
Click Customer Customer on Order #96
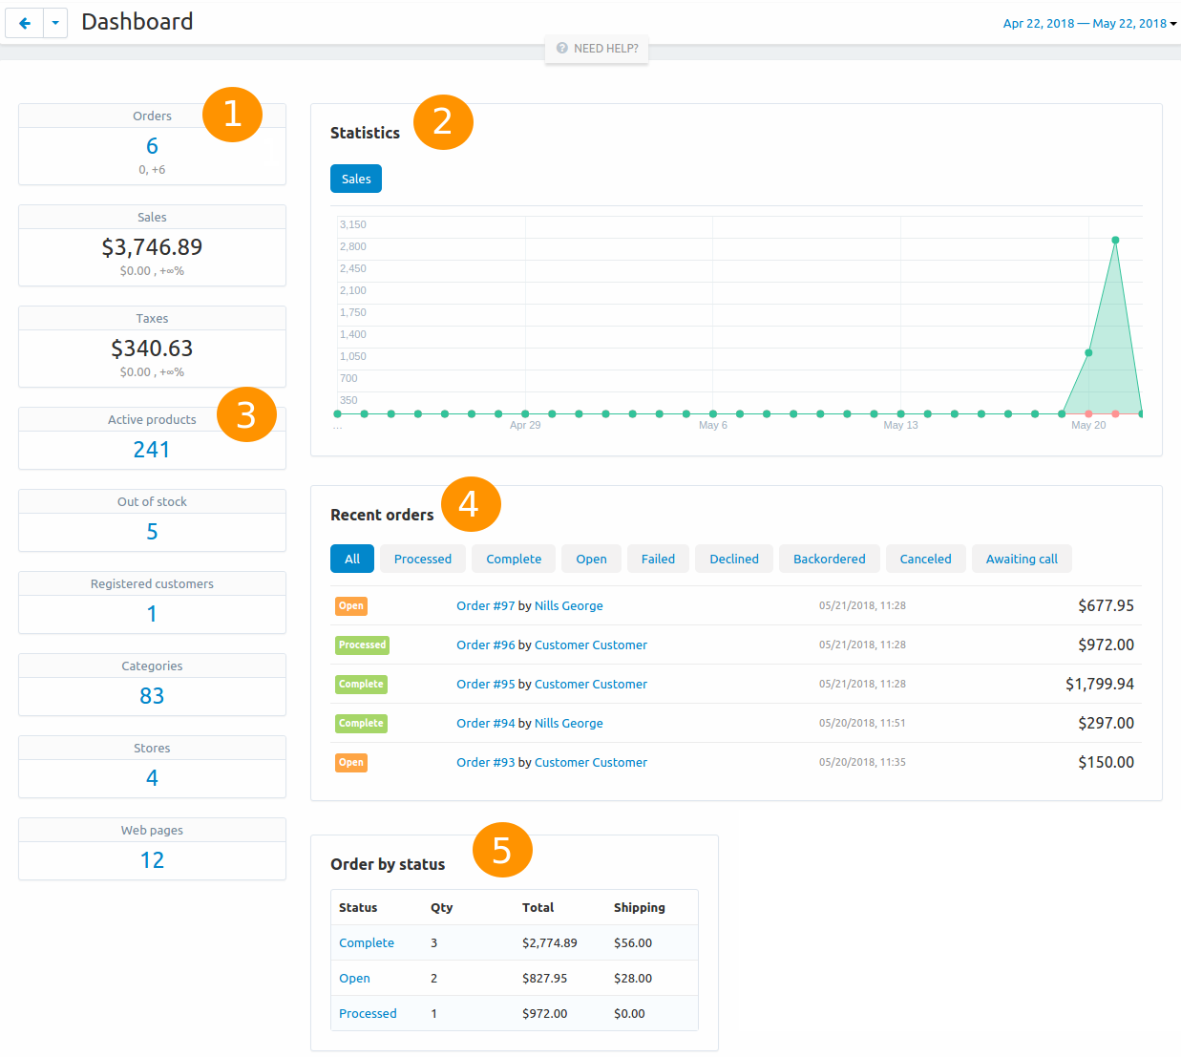point(590,645)
